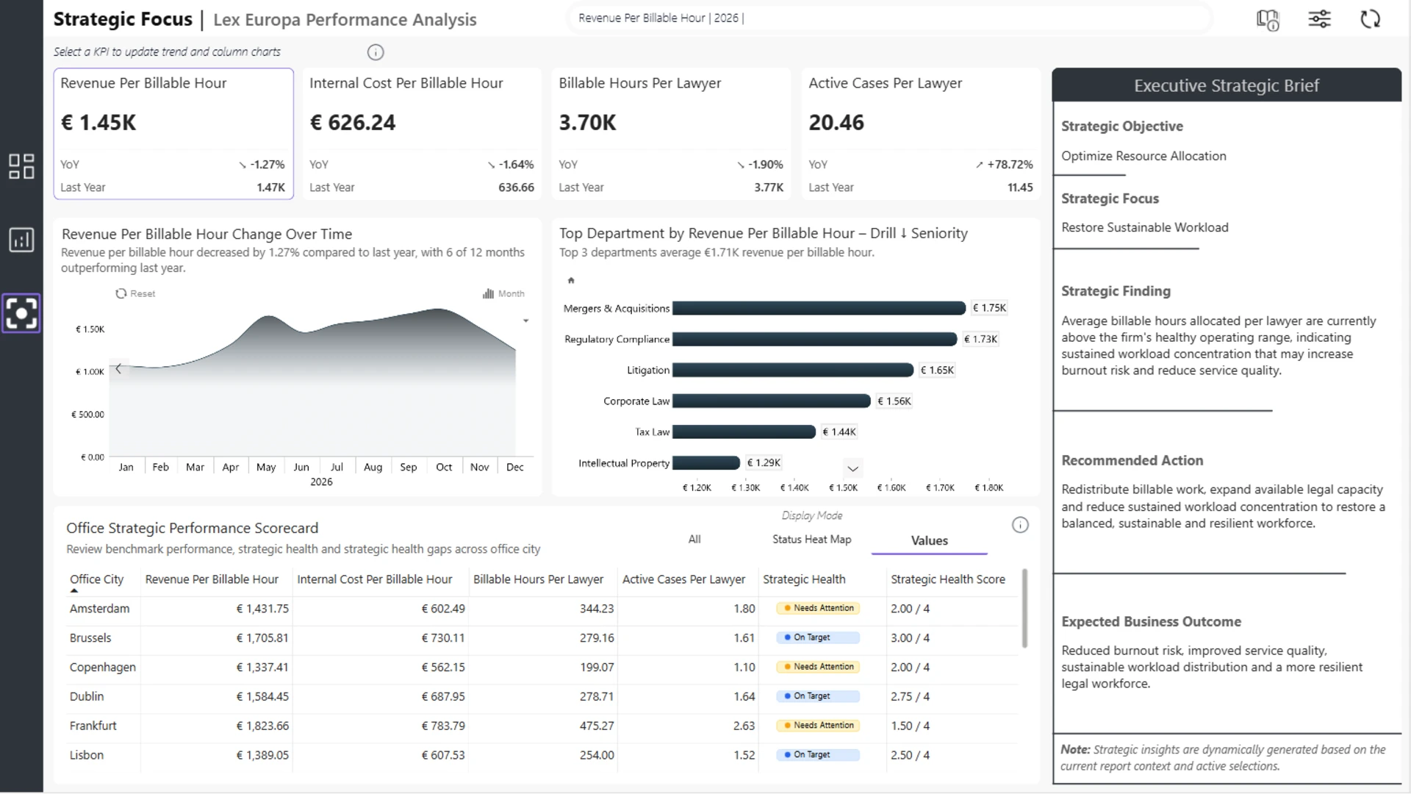Viewport: 1411px width, 794px height.
Task: Switch display mode to All
Action: tap(694, 540)
